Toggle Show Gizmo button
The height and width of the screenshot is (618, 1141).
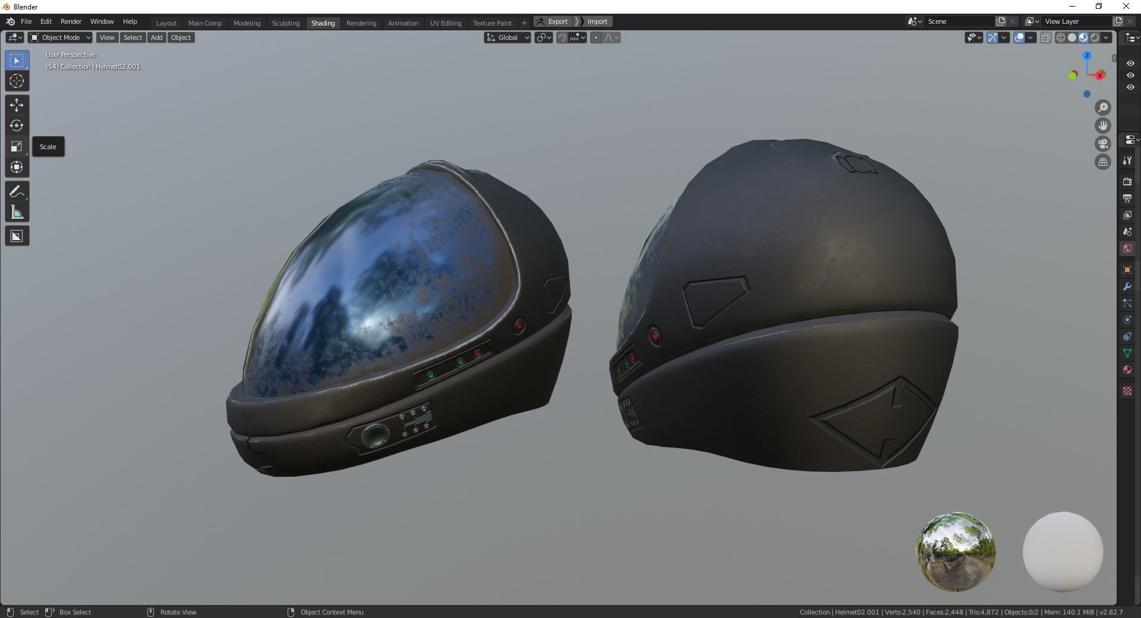(992, 37)
